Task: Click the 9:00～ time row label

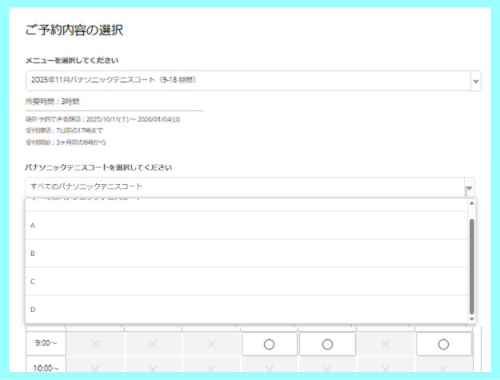Action: point(45,344)
